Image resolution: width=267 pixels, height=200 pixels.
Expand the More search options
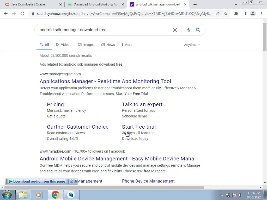click(127, 45)
